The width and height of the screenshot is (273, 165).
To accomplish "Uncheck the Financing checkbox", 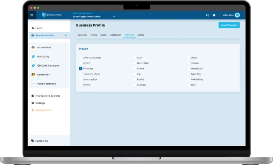I will (81, 68).
